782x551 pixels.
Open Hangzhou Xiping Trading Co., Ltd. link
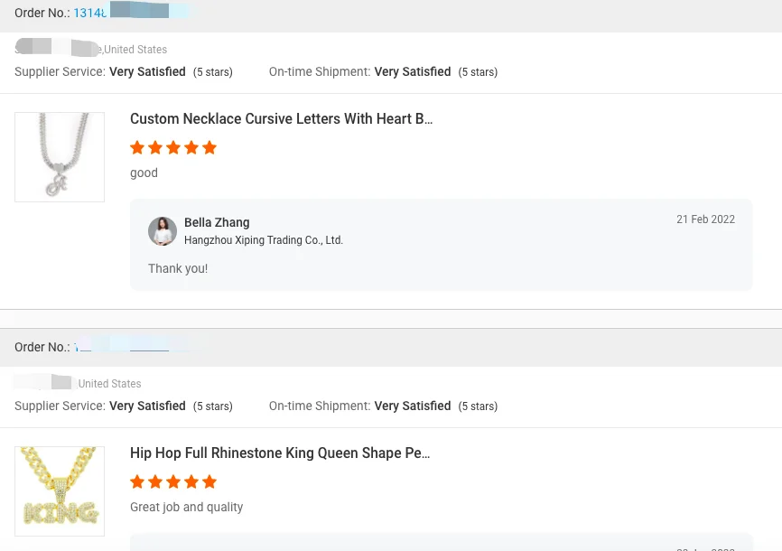[264, 240]
